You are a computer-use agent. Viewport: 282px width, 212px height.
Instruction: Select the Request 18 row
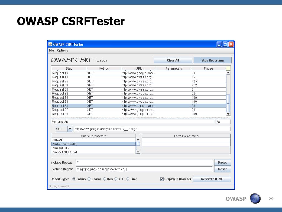click(x=139, y=73)
